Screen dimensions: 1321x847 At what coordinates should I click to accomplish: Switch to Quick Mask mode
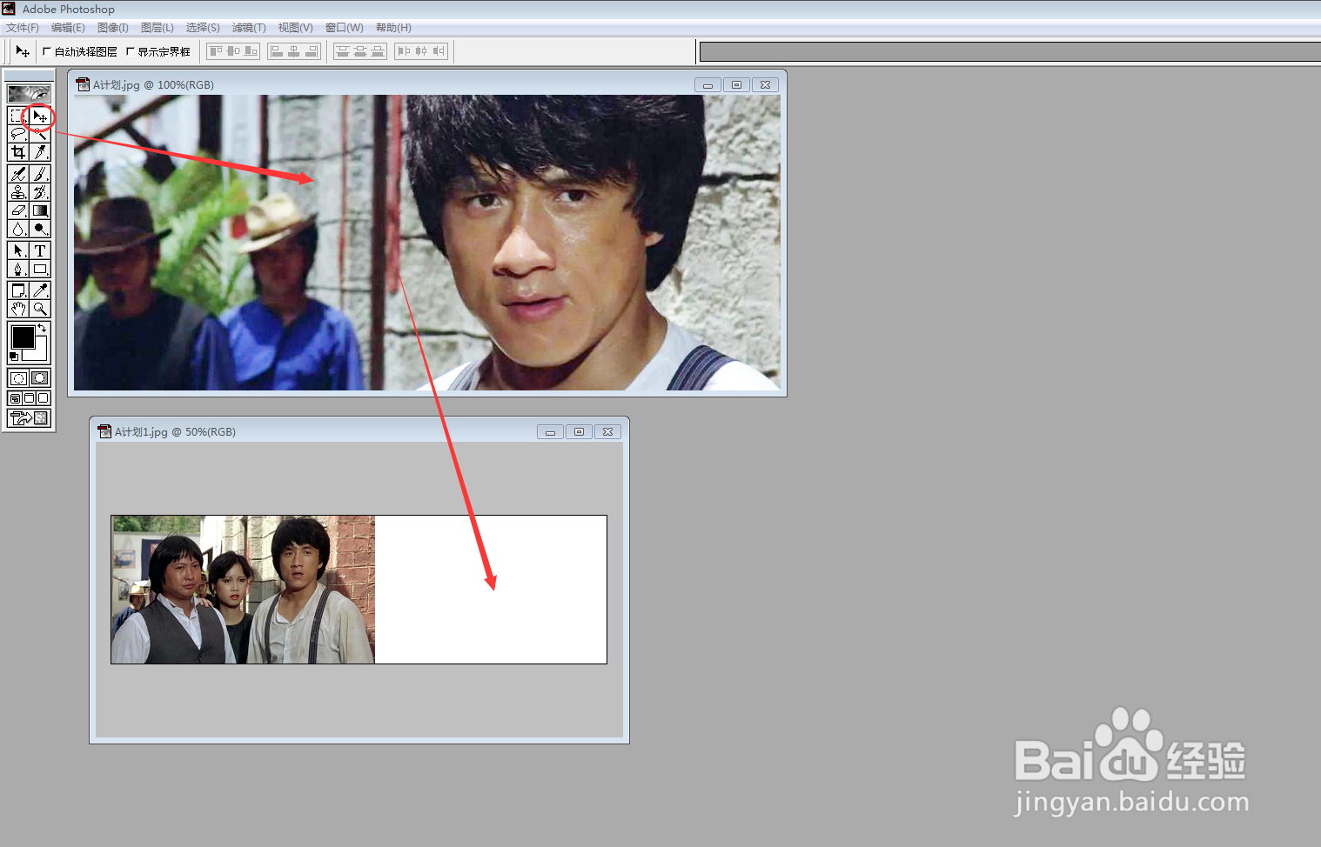click(40, 378)
